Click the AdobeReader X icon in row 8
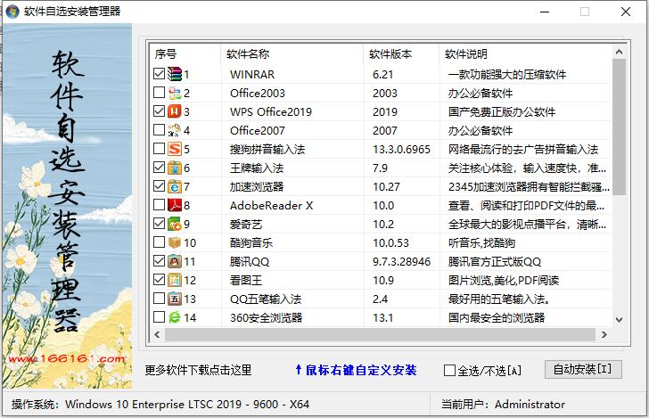 click(174, 205)
